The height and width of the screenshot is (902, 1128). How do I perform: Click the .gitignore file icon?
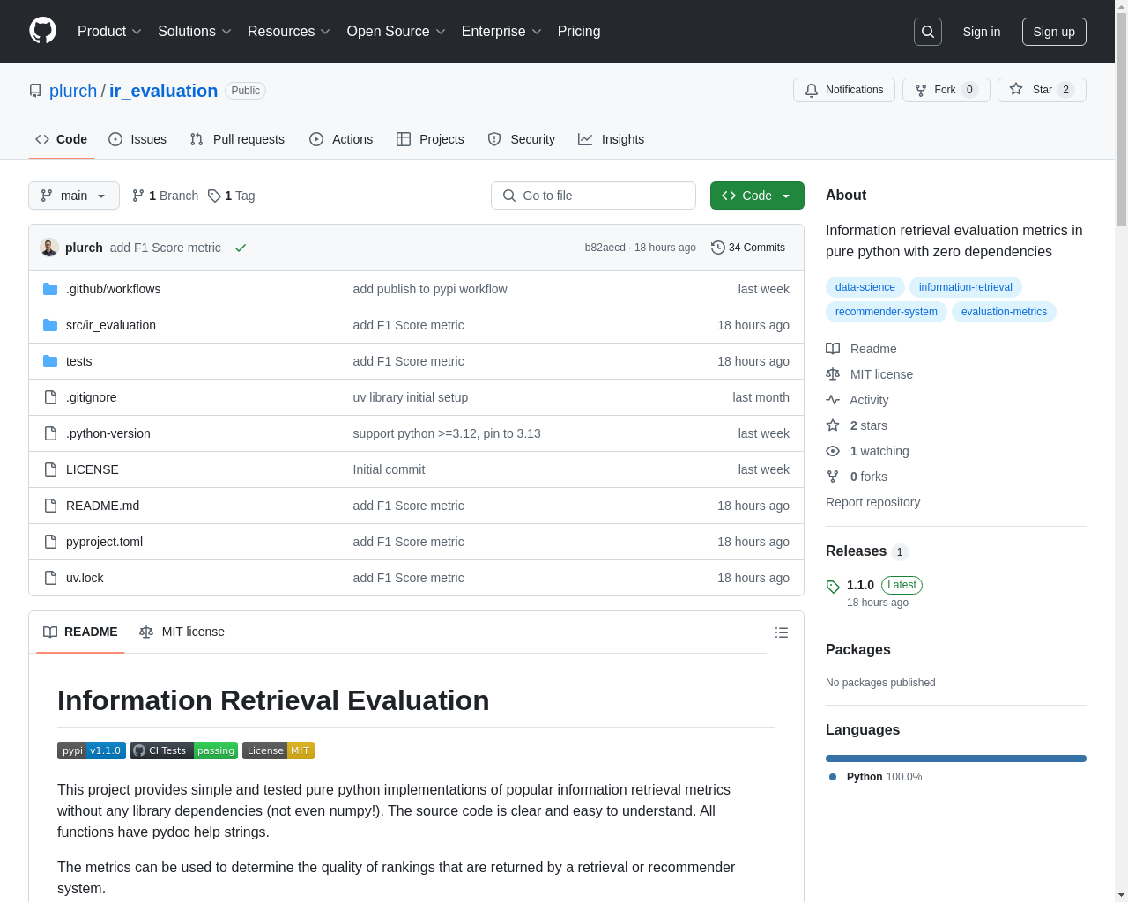50,397
